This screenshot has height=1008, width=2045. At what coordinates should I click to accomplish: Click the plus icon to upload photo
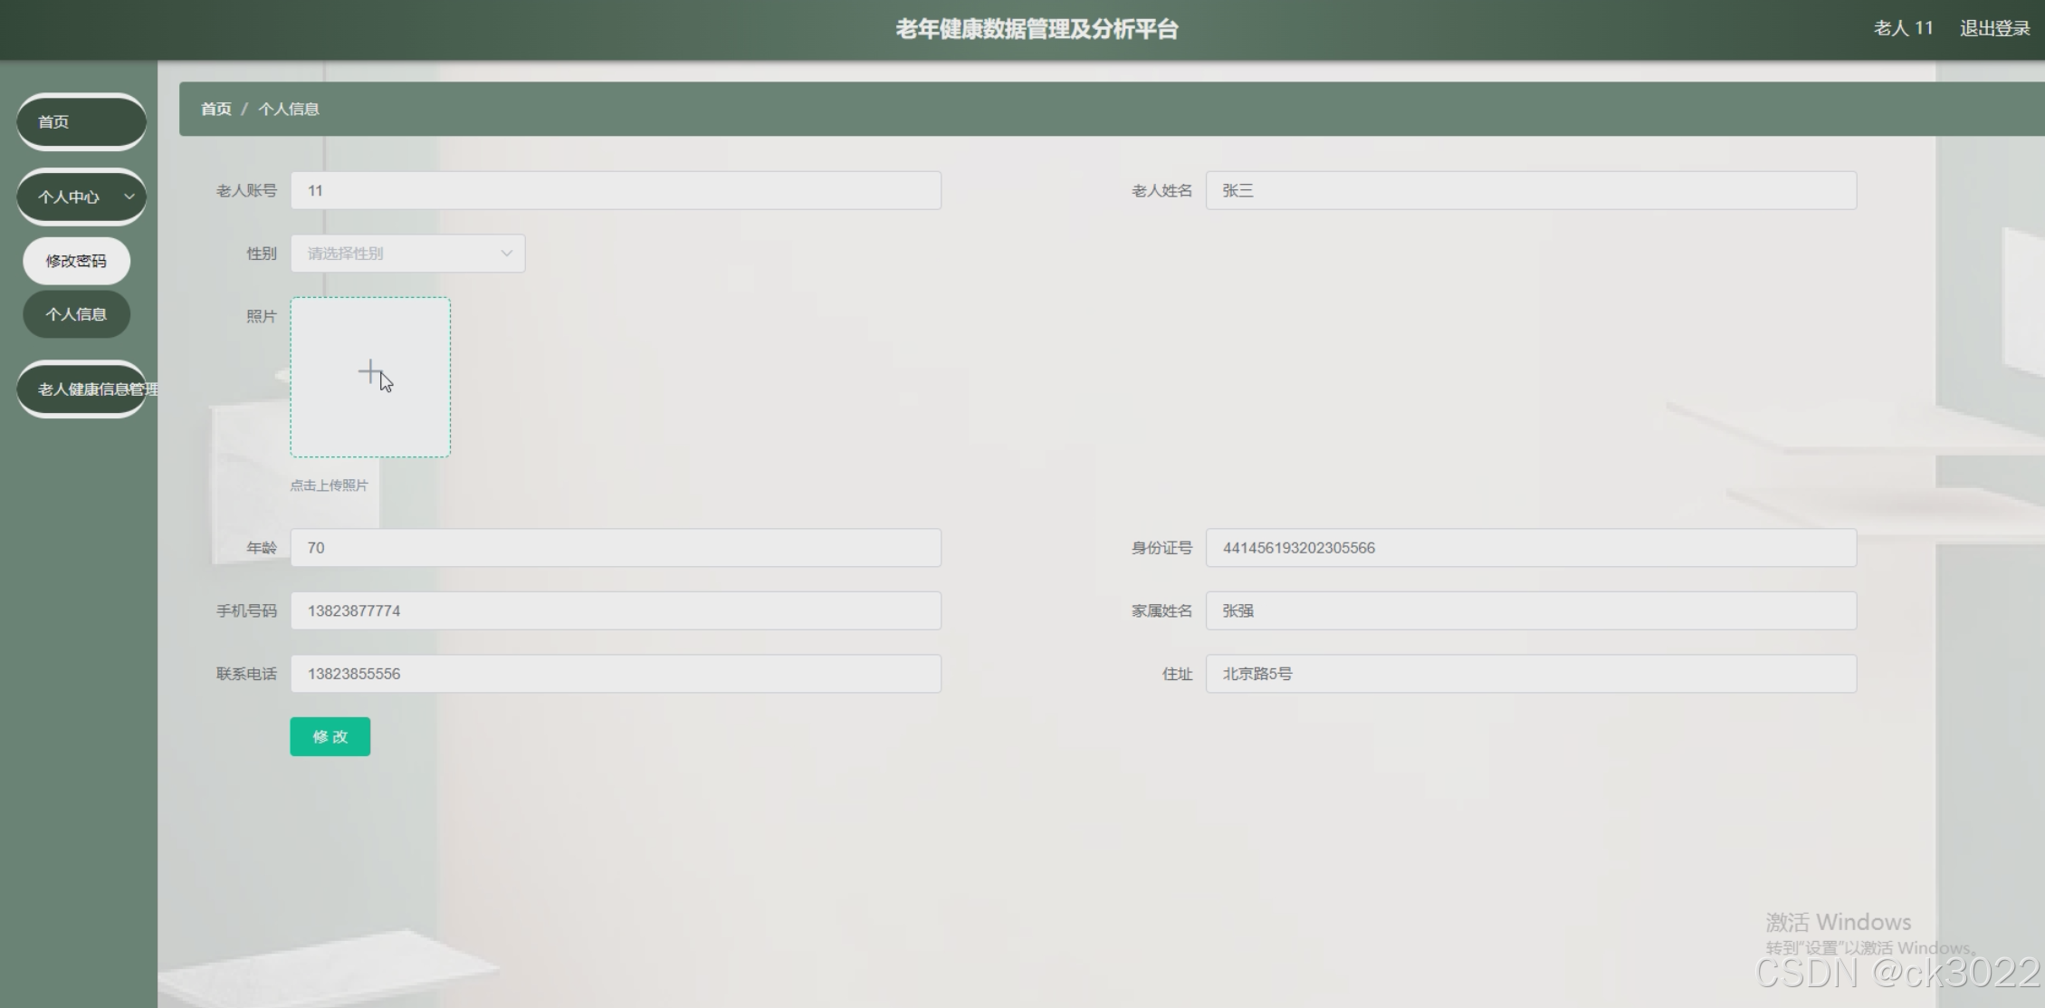(369, 371)
